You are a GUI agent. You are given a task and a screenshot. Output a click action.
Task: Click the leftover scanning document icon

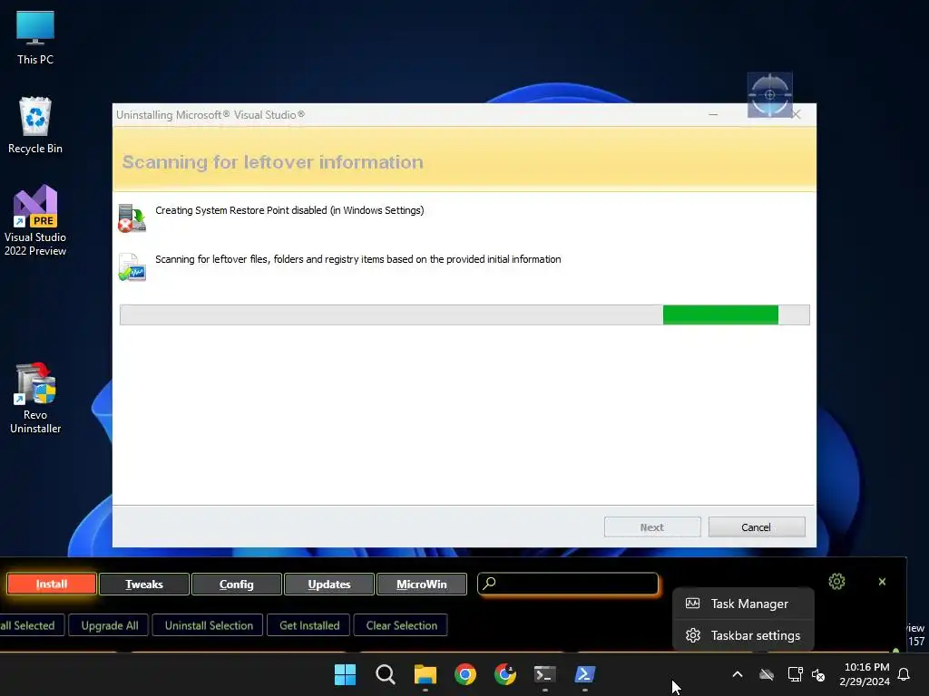(x=132, y=267)
